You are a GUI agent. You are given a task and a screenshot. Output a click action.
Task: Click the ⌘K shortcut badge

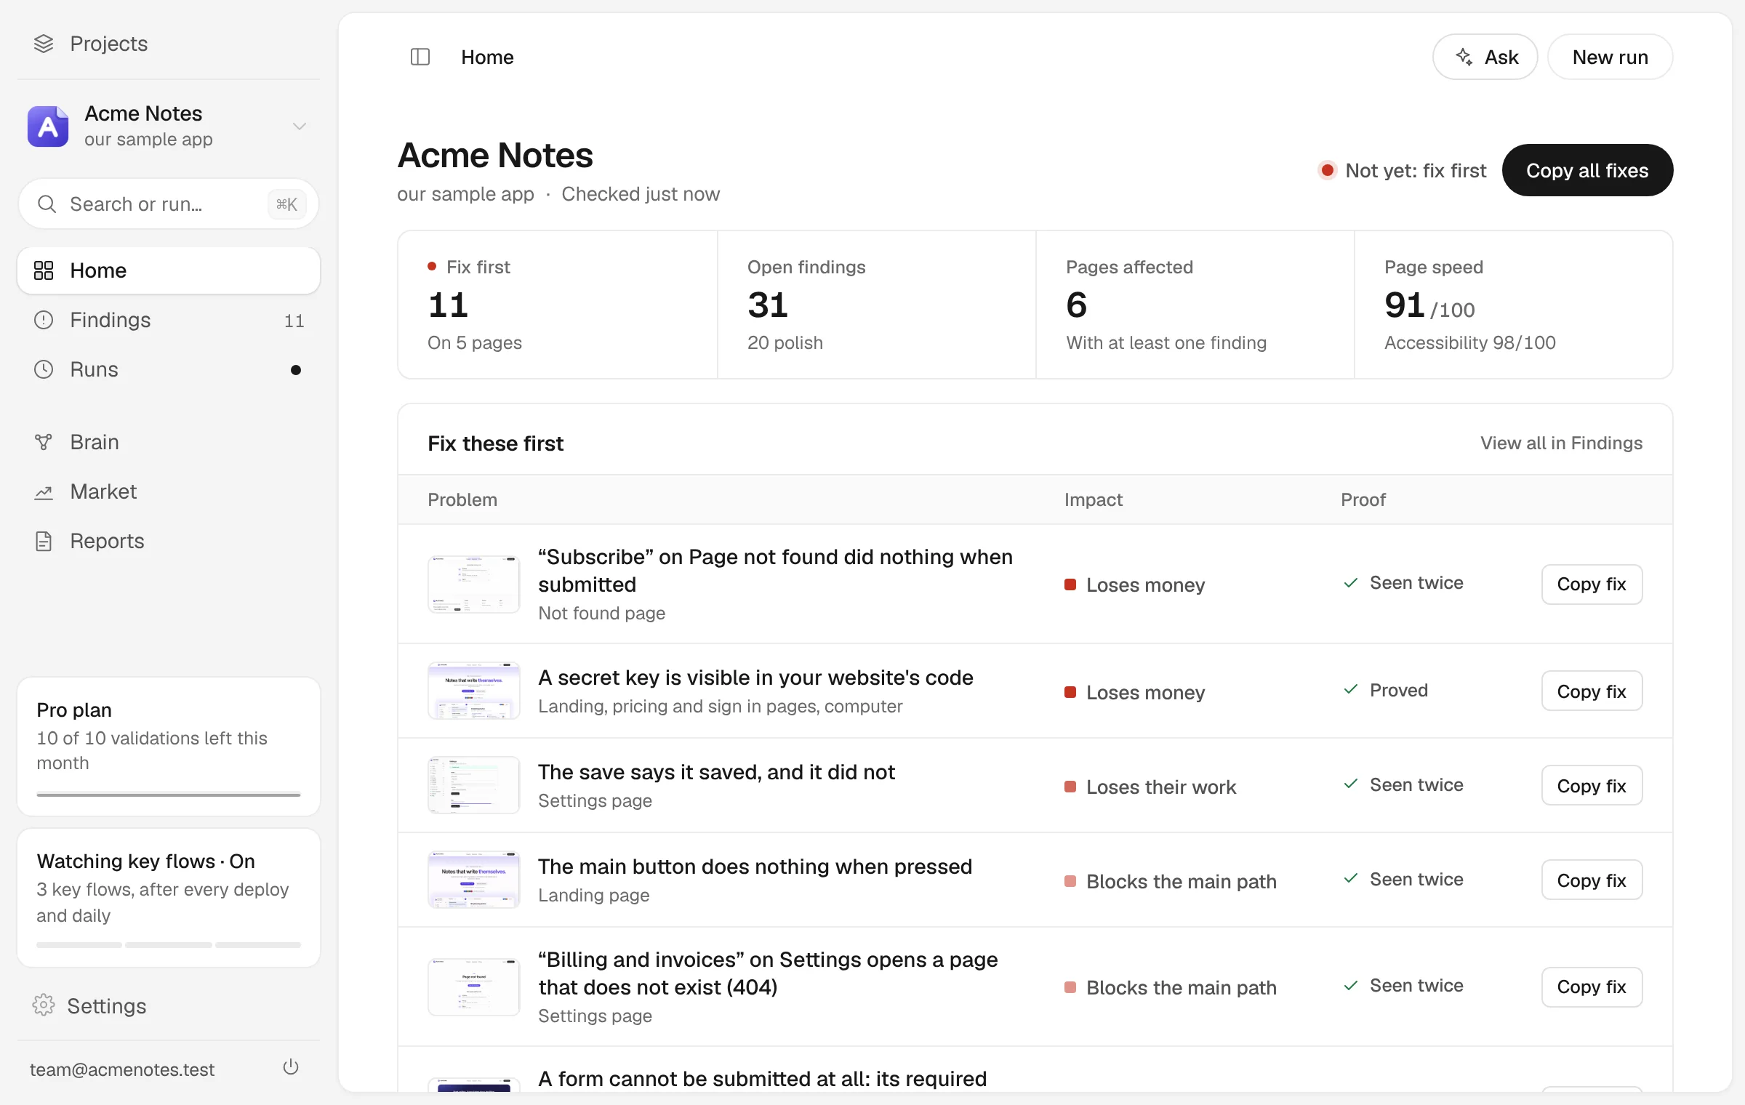click(x=286, y=204)
